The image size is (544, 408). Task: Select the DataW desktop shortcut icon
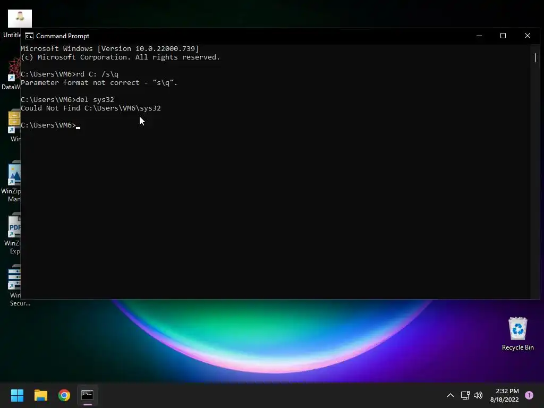11,74
